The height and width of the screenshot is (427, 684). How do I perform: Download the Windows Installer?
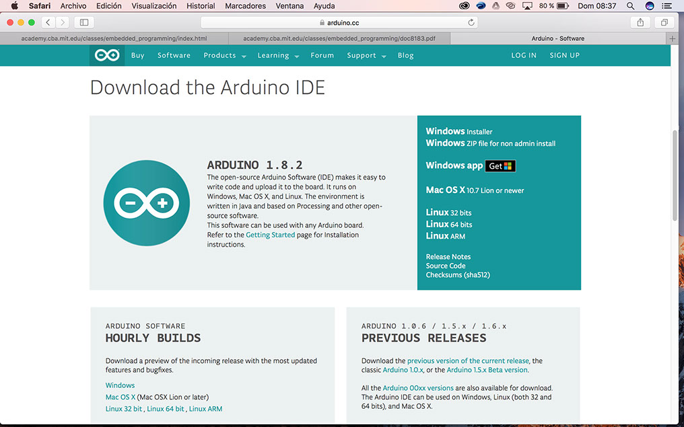pos(459,131)
